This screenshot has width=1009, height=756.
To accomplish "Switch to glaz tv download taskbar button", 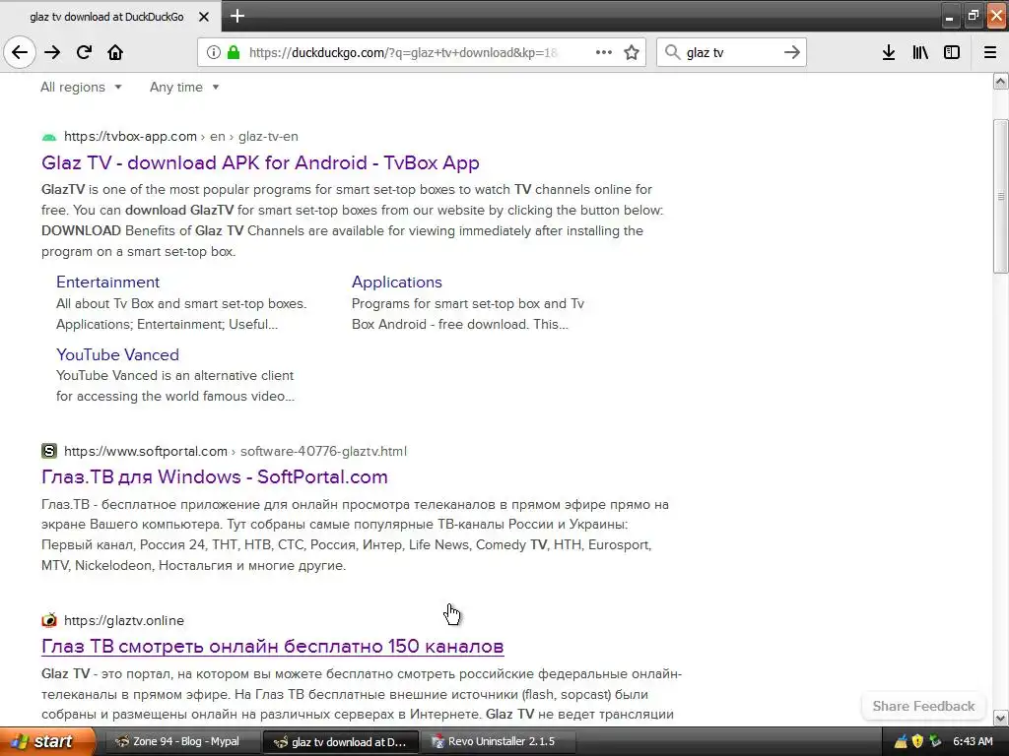I will (340, 741).
